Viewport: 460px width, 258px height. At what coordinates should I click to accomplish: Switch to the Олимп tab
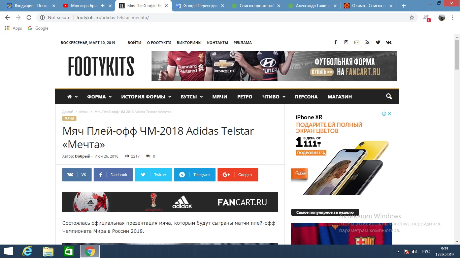(368, 6)
